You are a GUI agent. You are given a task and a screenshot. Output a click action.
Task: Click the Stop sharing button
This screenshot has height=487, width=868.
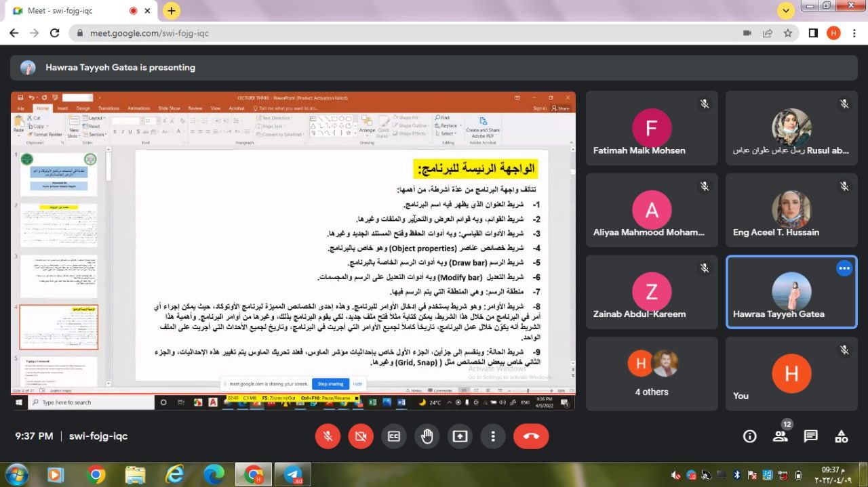pyautogui.click(x=330, y=384)
